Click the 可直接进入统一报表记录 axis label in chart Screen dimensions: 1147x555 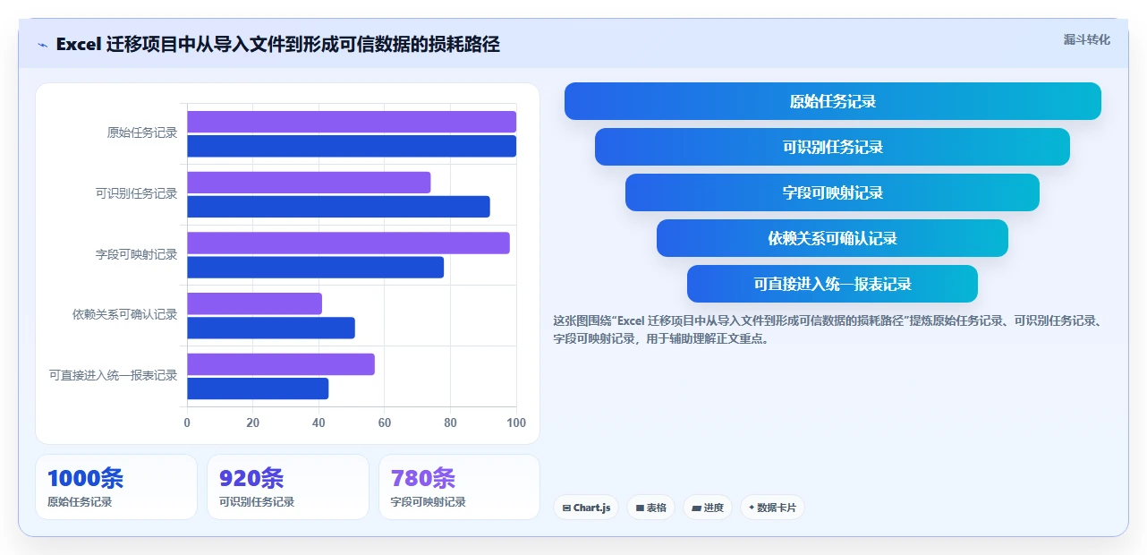tap(113, 375)
